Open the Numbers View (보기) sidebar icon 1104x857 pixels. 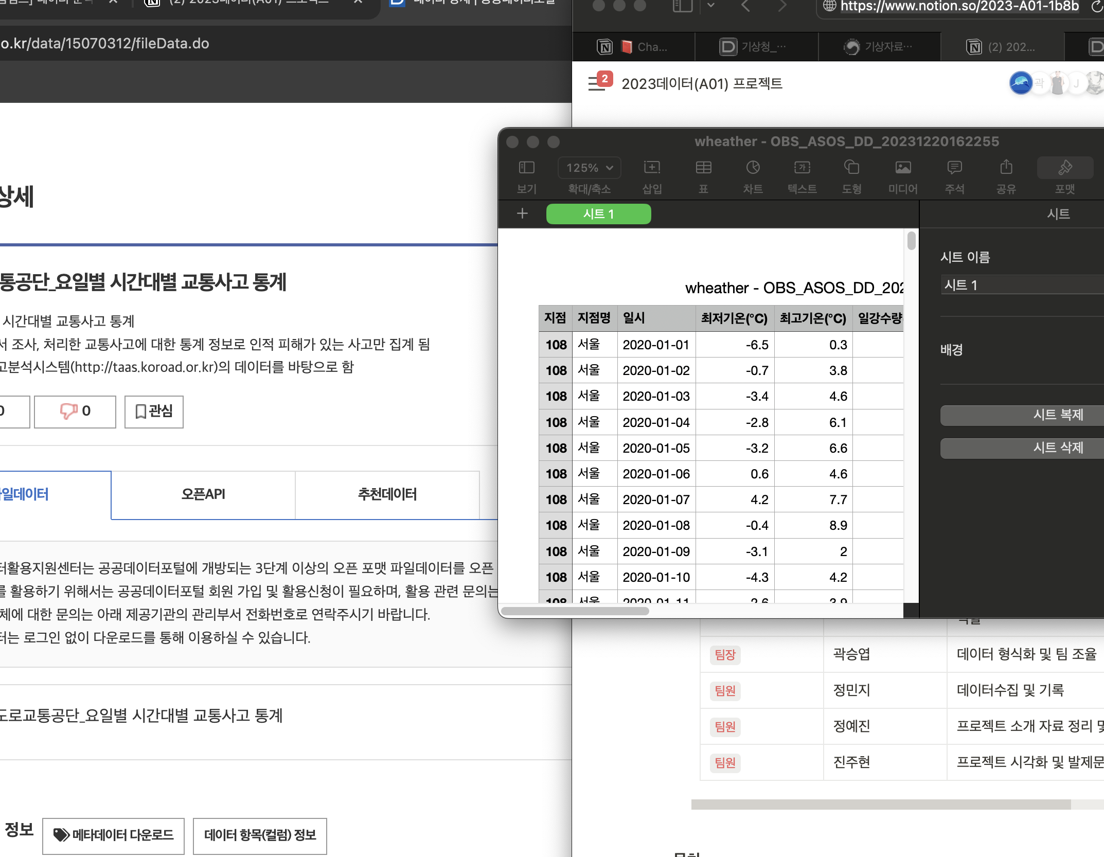526,168
